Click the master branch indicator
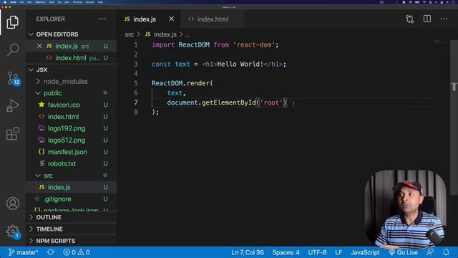 (24, 252)
